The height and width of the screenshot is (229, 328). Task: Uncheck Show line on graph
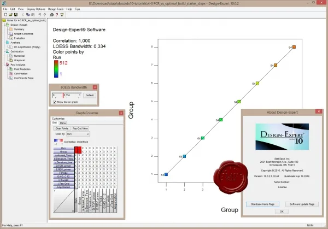coord(55,102)
